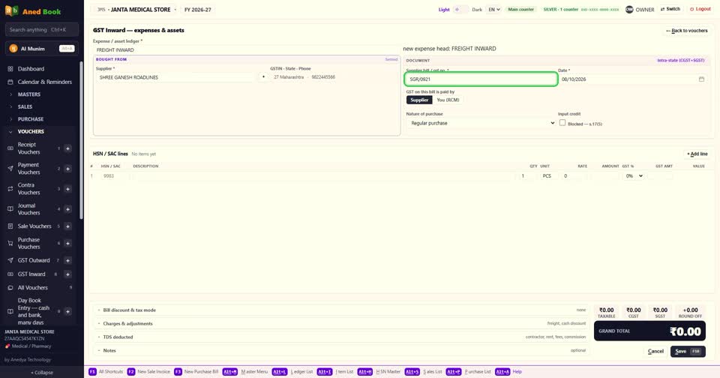
Task: Open Day Book Entry page
Action: click(x=33, y=311)
